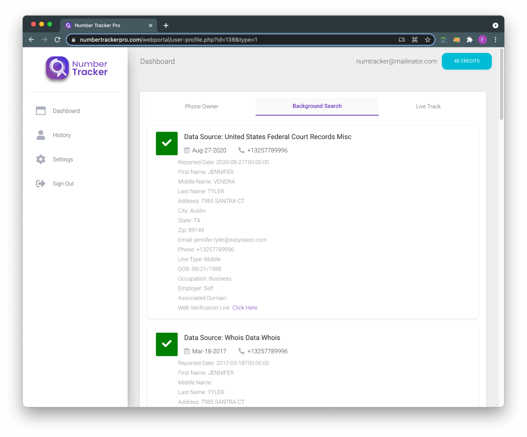The image size is (527, 437).
Task: Click the browser forward arrow
Action: [44, 40]
